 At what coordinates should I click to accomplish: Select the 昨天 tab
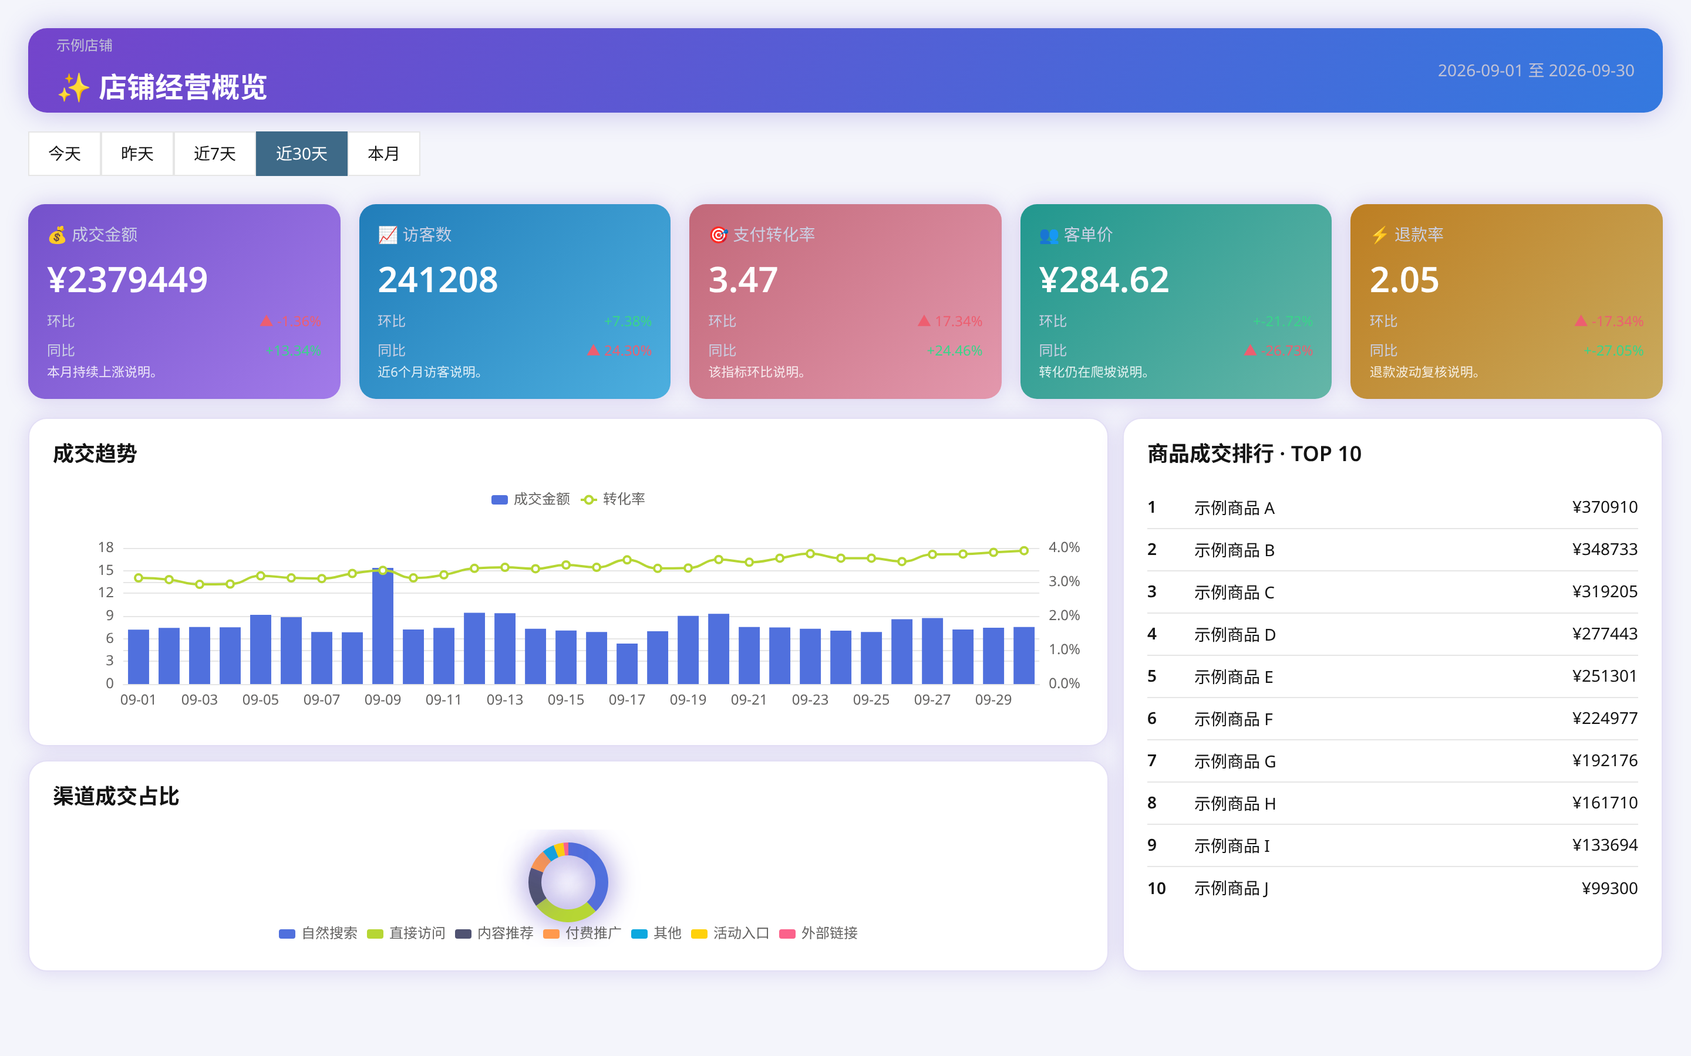137,154
